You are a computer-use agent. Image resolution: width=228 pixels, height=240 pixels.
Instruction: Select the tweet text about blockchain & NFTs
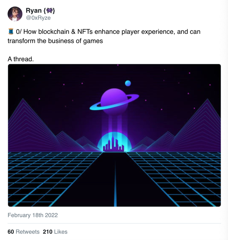point(104,36)
